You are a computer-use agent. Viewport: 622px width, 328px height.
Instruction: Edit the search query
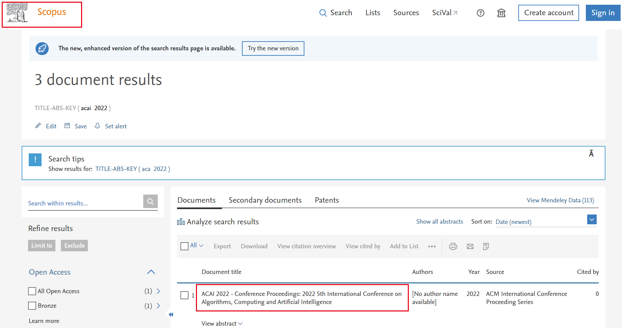(46, 126)
